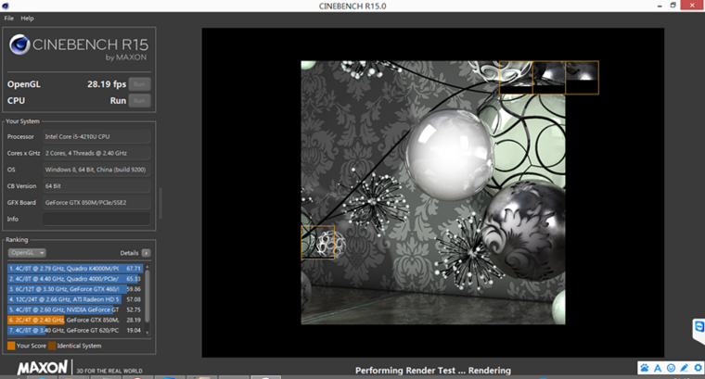
Task: Select the Cores x GHz field
Action: 96,153
